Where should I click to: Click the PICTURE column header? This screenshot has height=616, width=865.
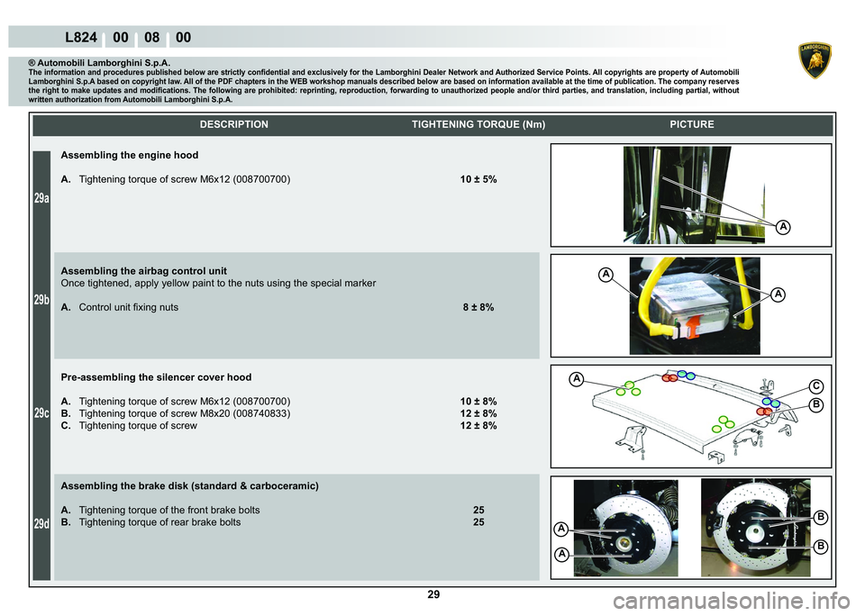click(692, 124)
